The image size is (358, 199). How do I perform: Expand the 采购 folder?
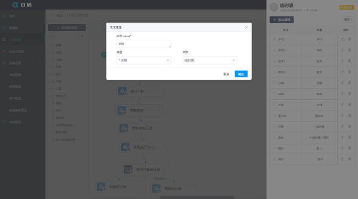click(50, 53)
